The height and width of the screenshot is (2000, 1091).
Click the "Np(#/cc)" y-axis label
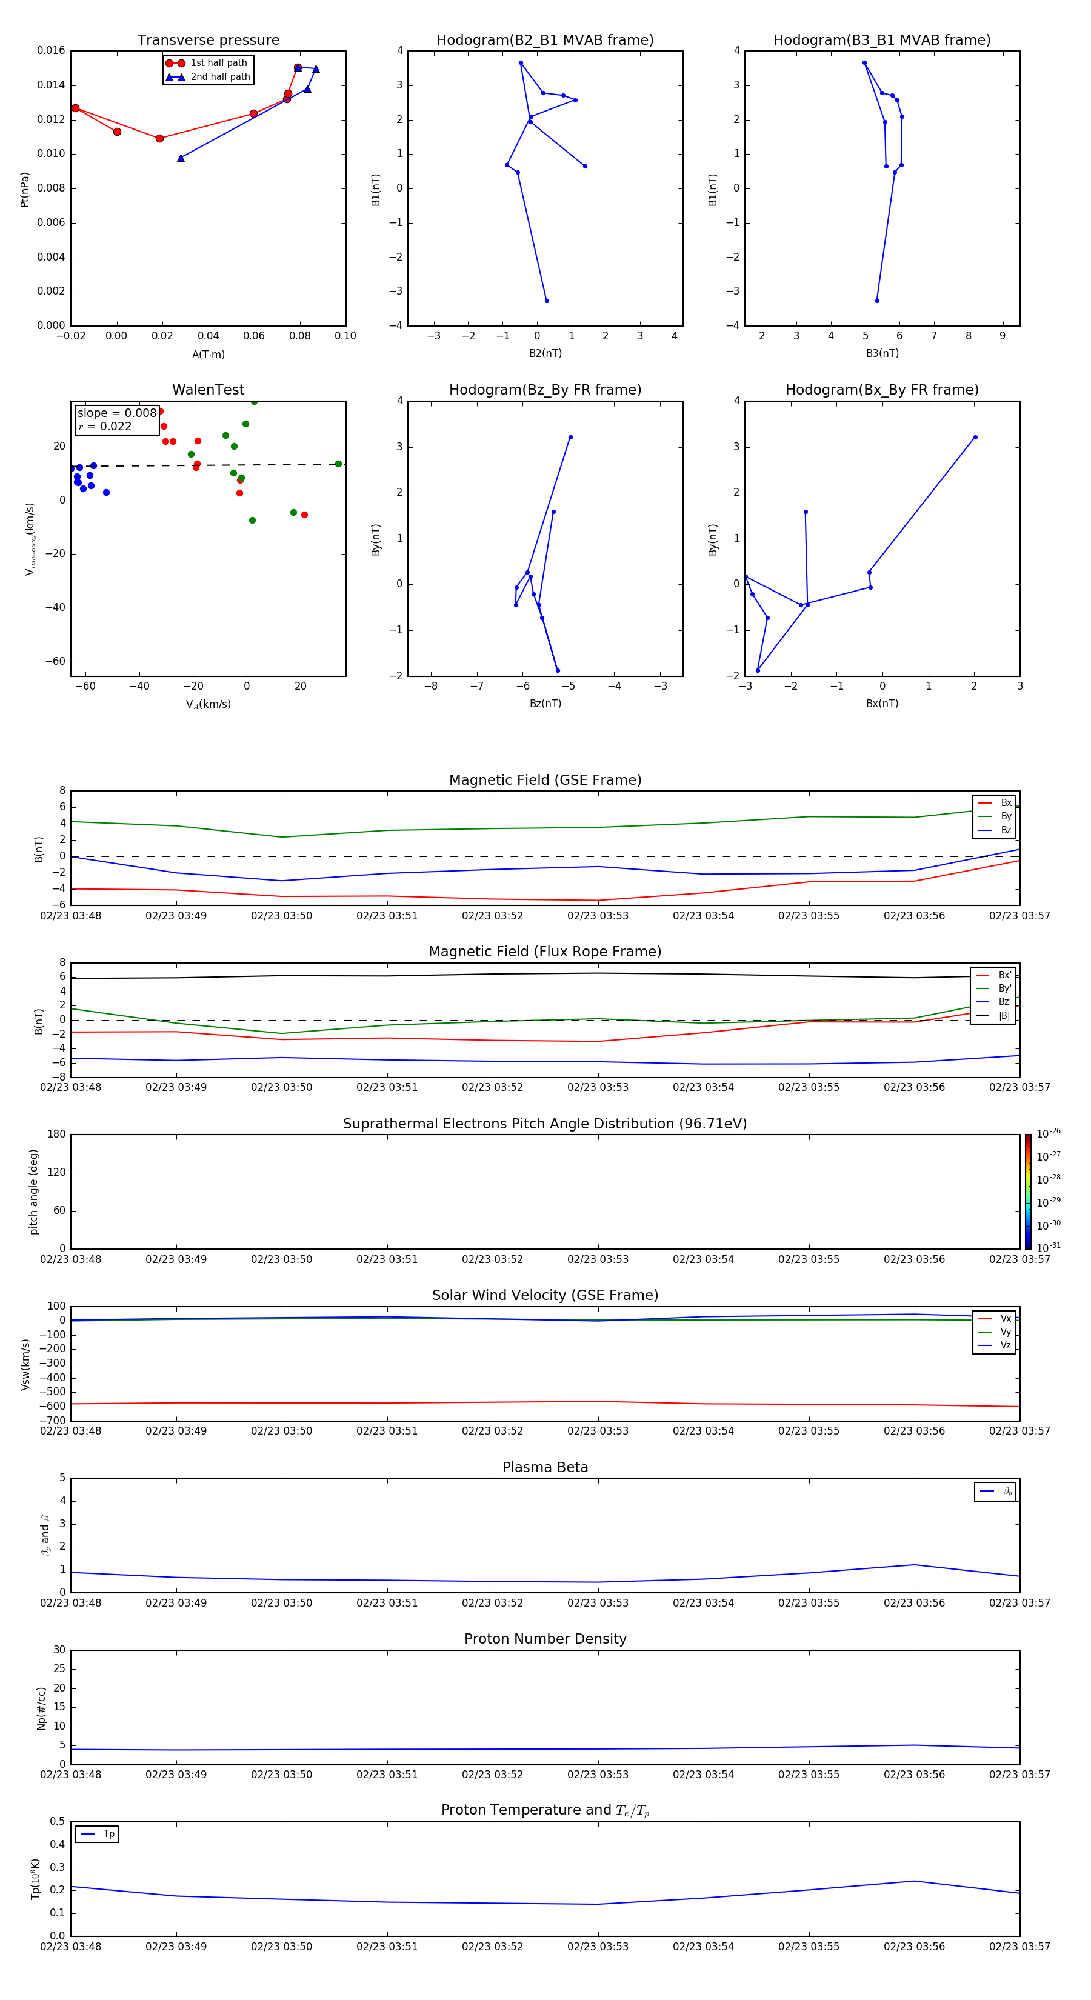tap(41, 1708)
